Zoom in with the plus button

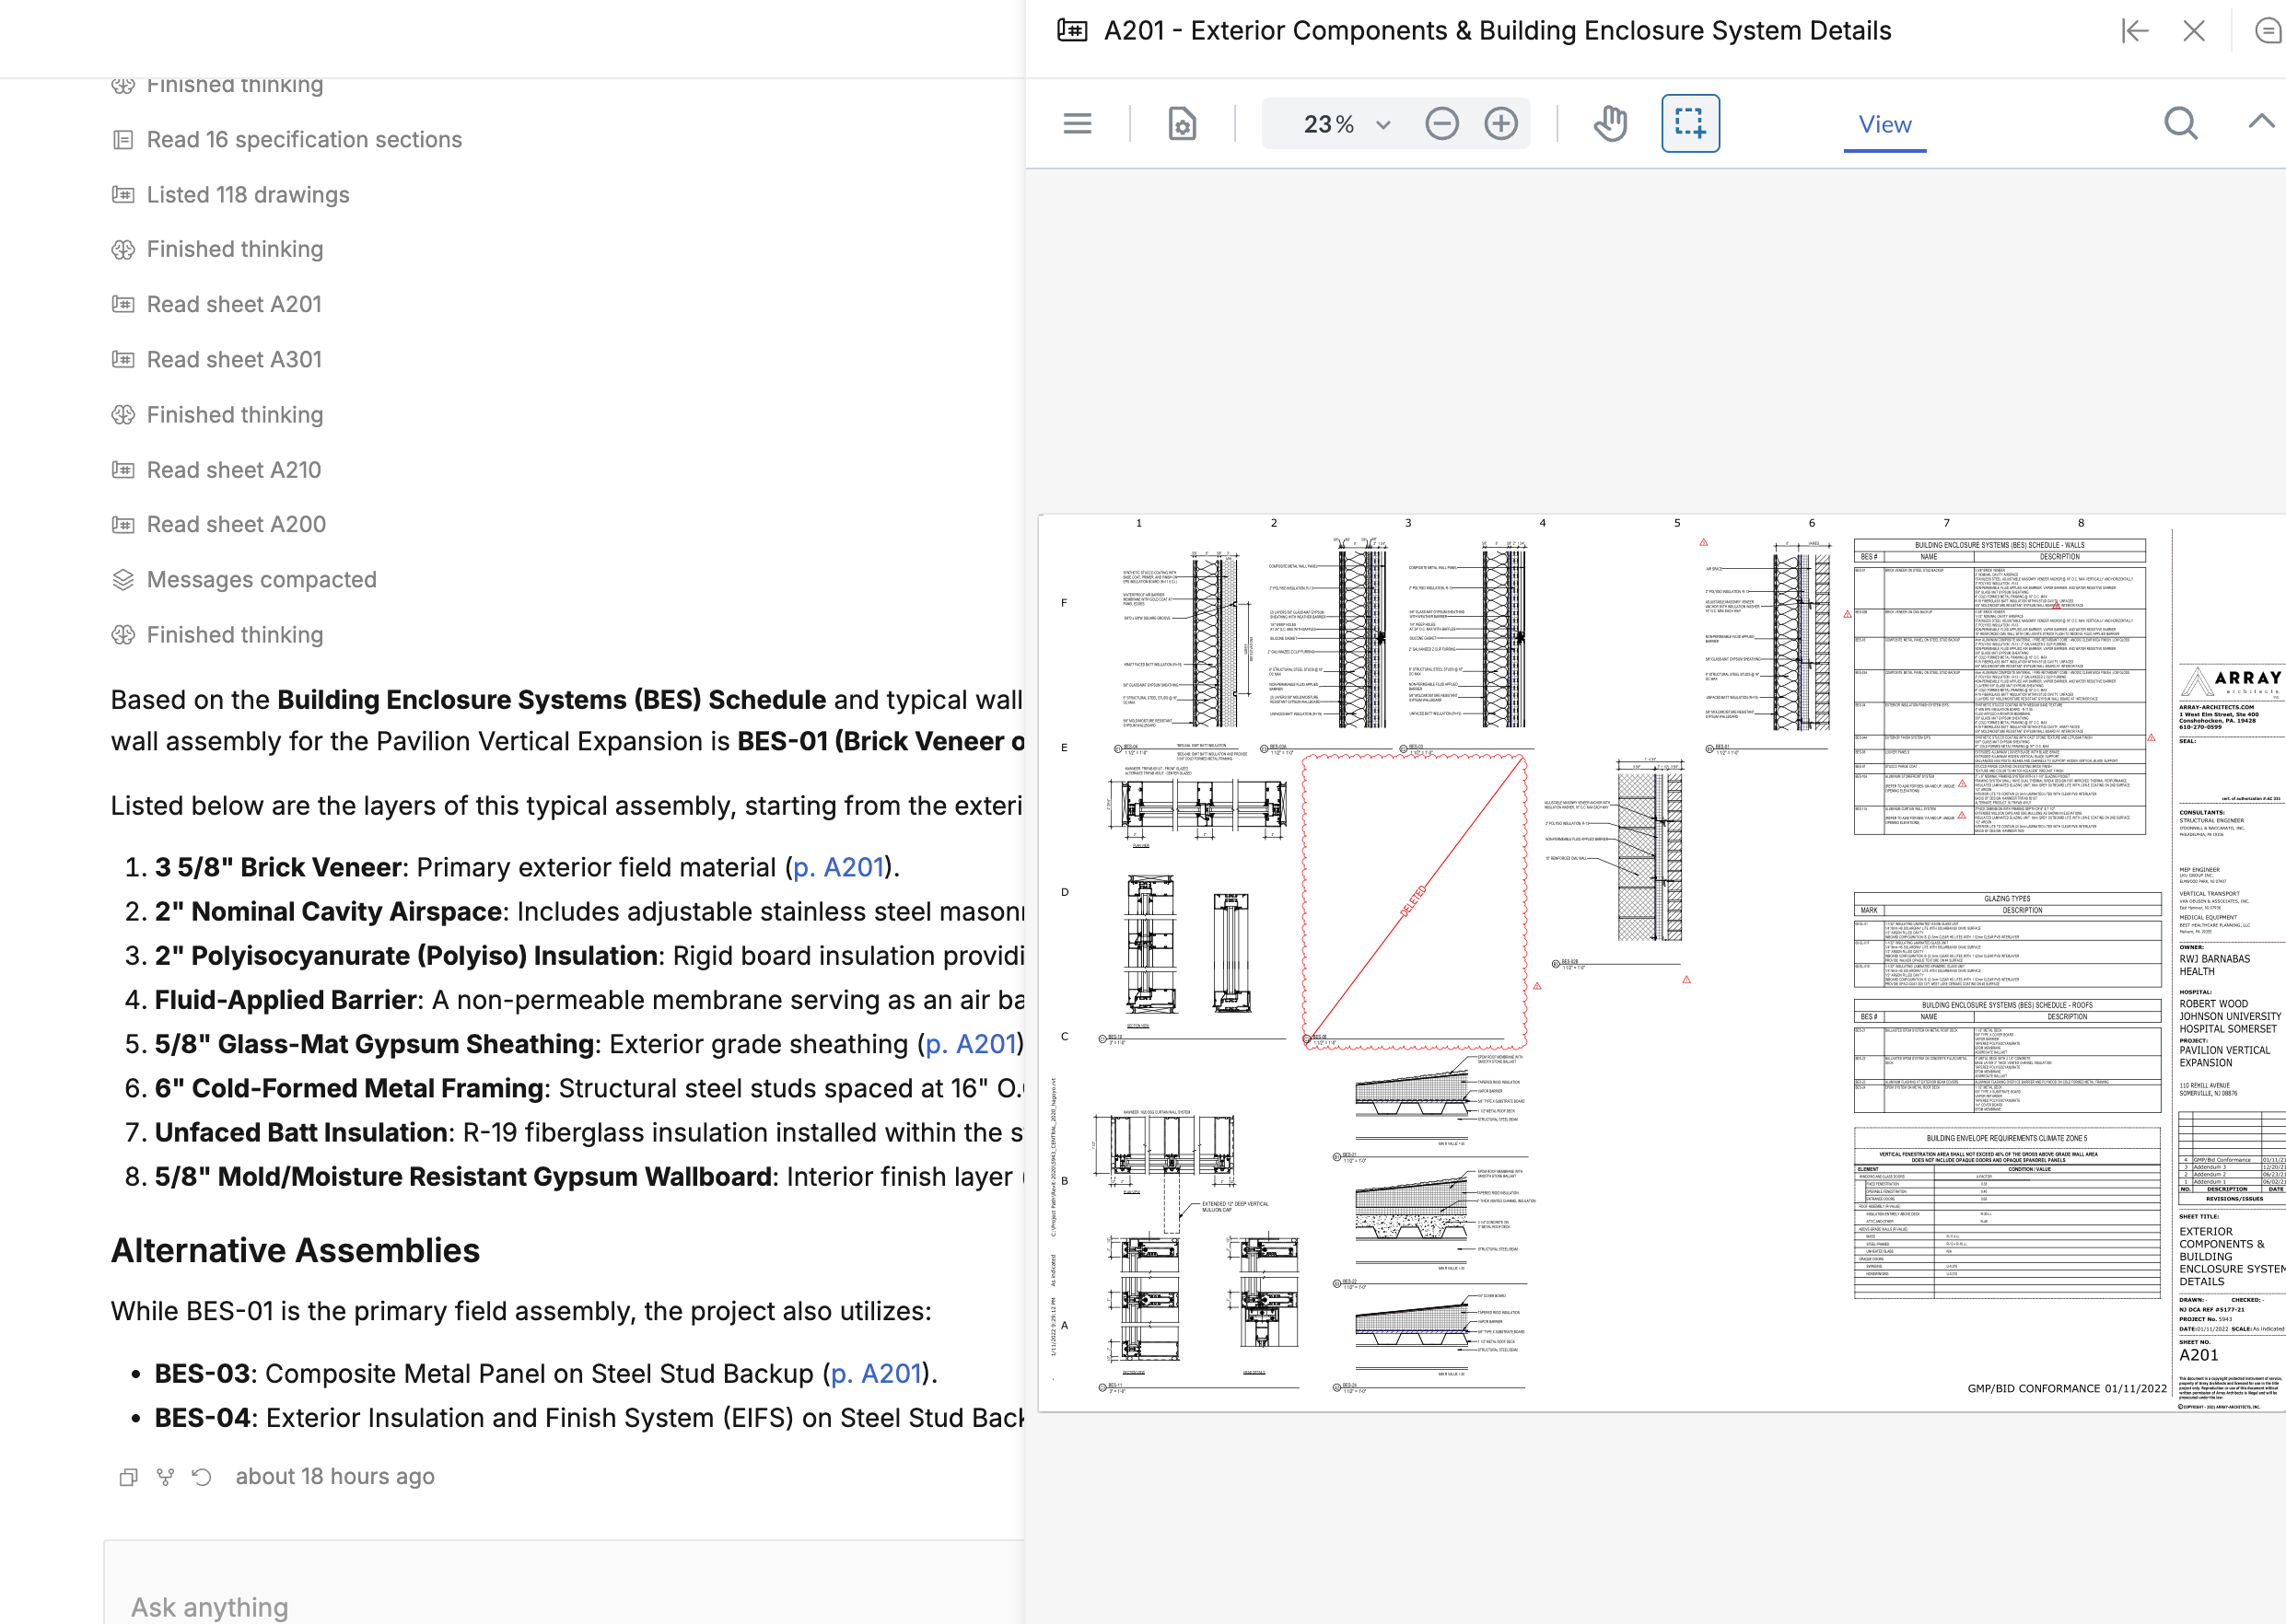tap(1499, 124)
